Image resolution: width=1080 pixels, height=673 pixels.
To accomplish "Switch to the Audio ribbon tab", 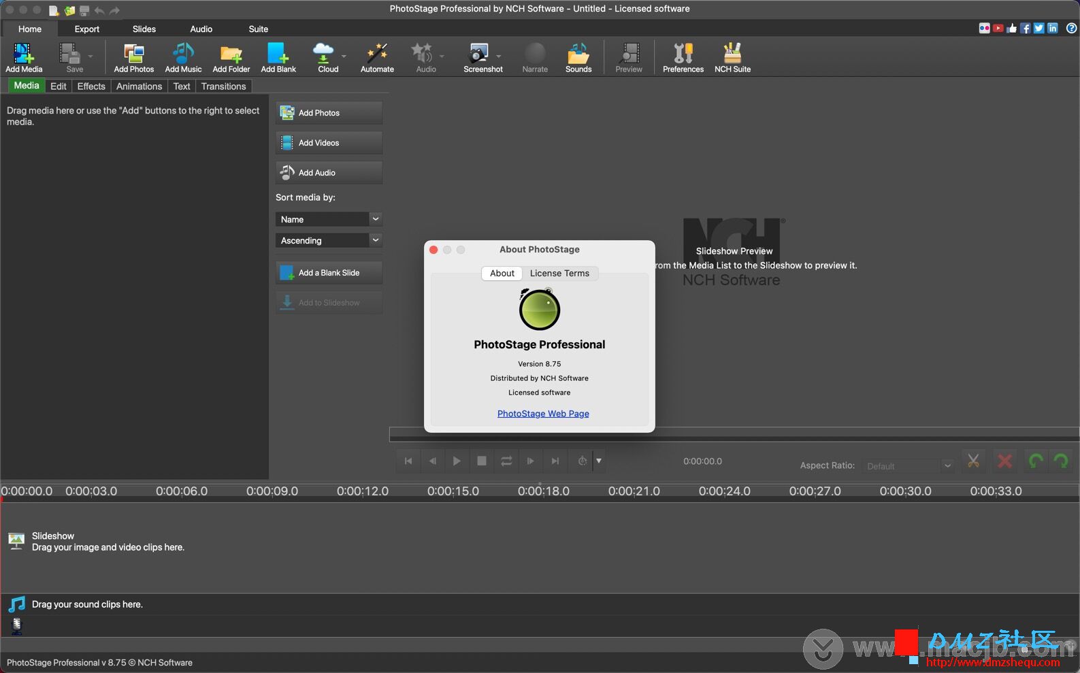I will tap(201, 29).
